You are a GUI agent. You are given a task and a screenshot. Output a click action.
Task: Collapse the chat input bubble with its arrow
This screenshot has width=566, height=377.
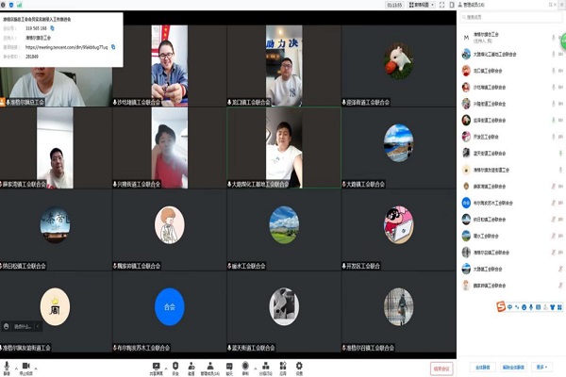coord(38,326)
